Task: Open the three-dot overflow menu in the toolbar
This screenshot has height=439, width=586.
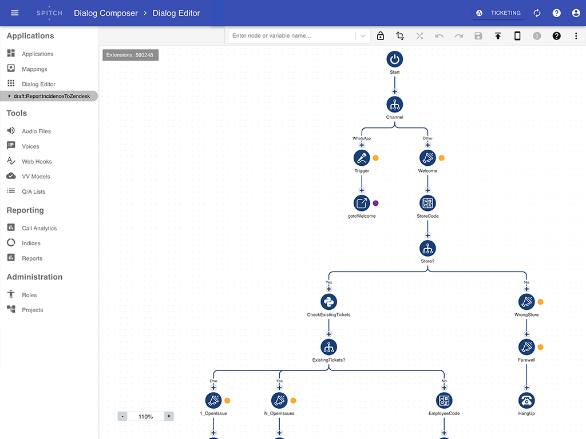Action: (x=575, y=35)
